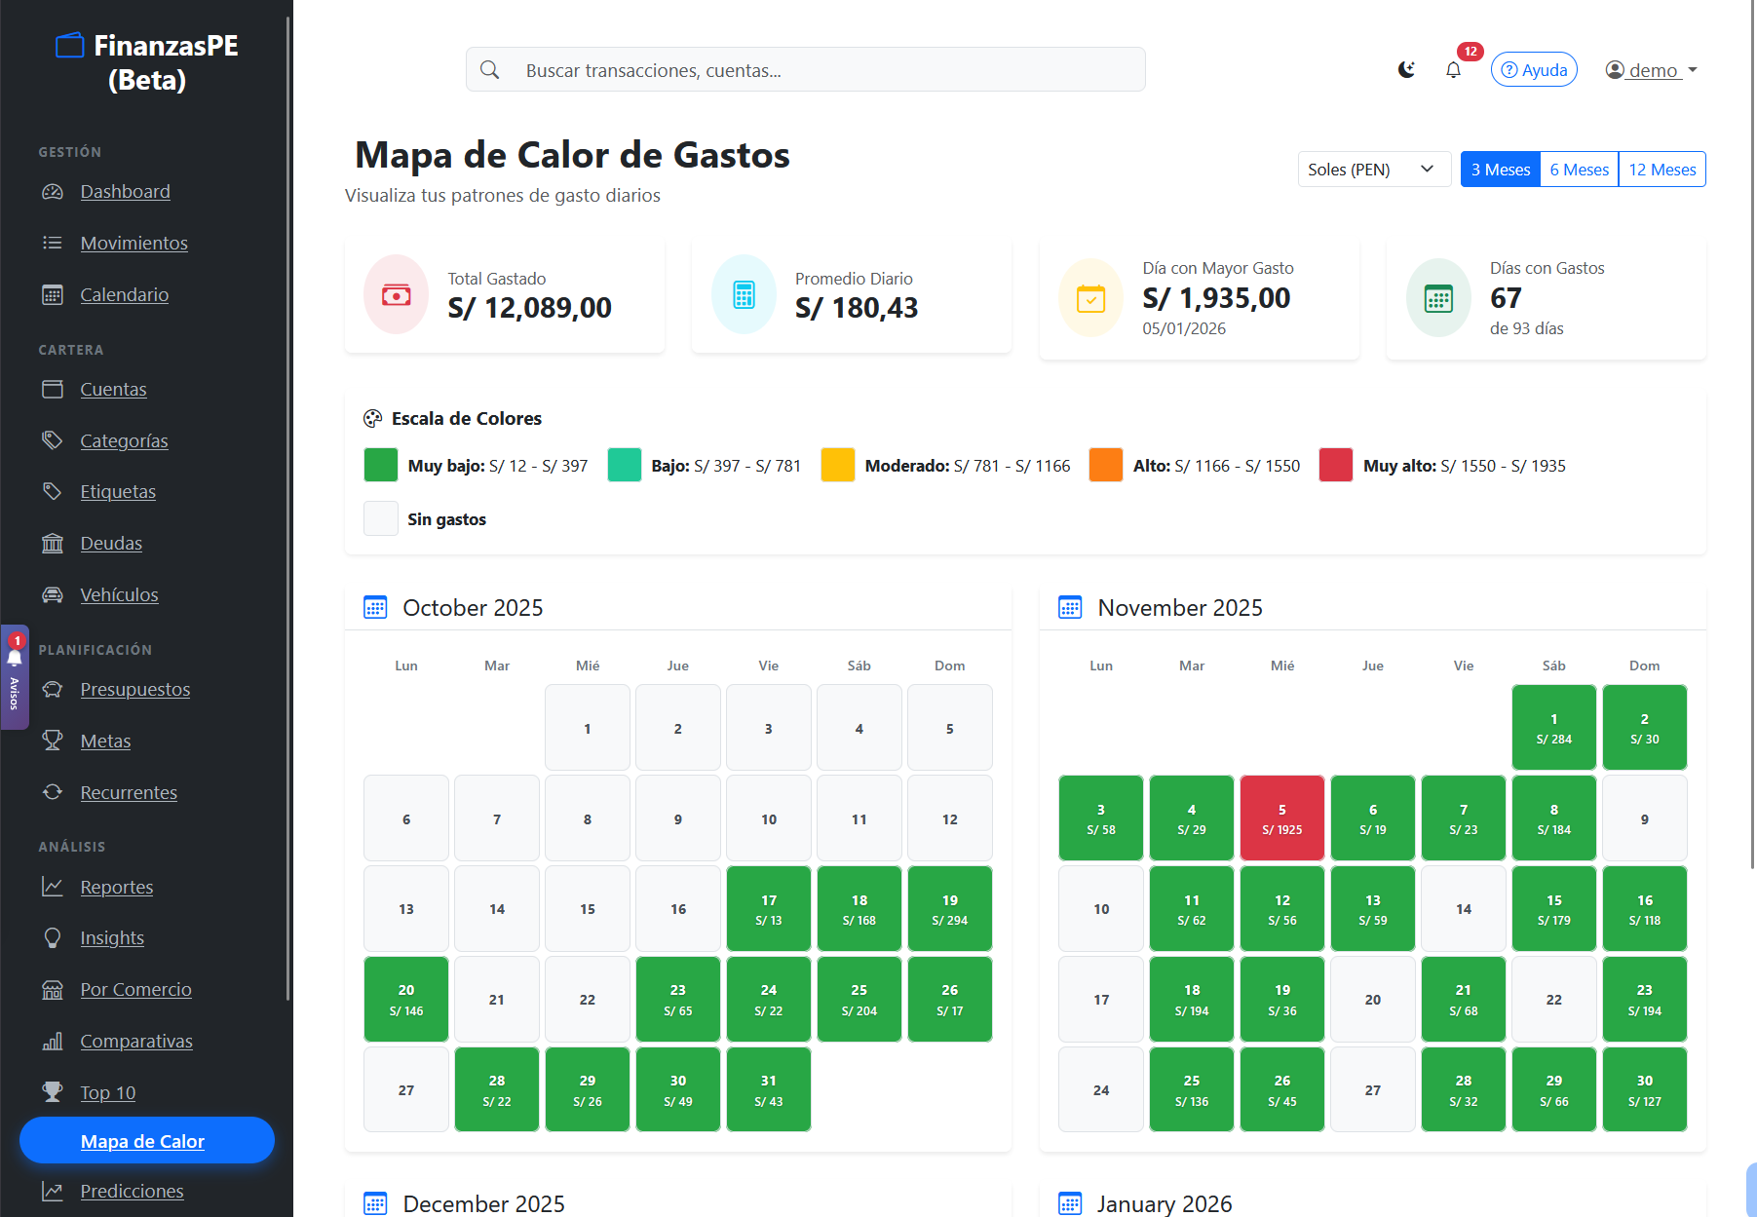Viewport: 1757px width, 1217px height.
Task: Open notifications bell with 12 badge
Action: [x=1453, y=70]
